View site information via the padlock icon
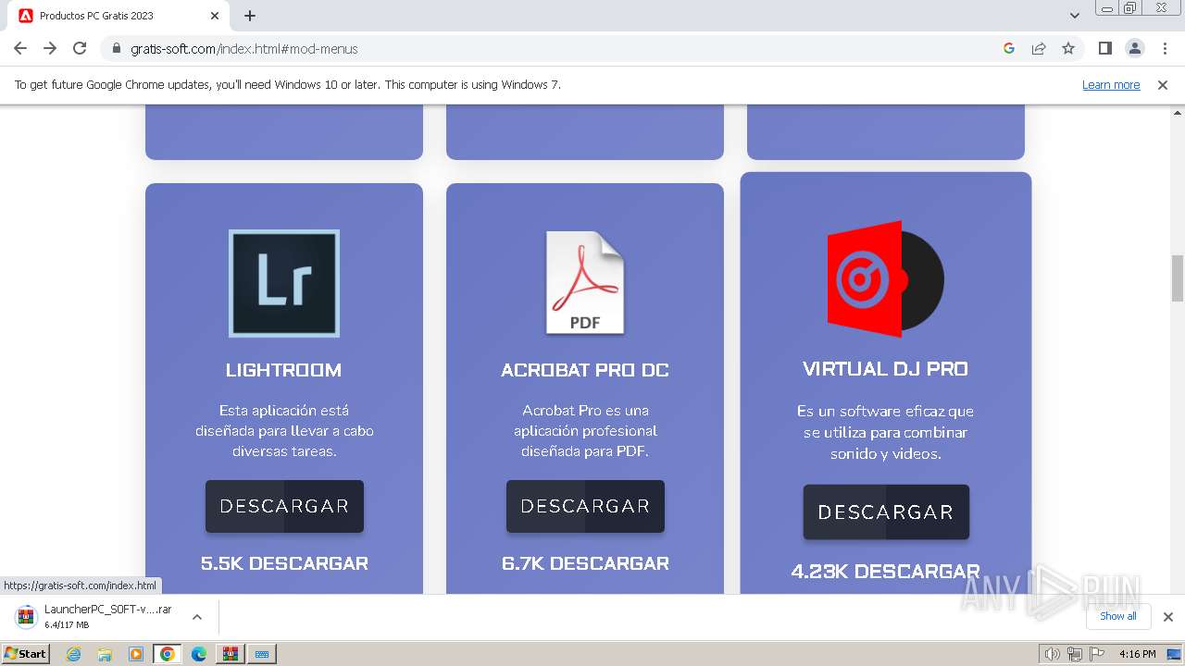This screenshot has width=1185, height=666. pos(117,48)
